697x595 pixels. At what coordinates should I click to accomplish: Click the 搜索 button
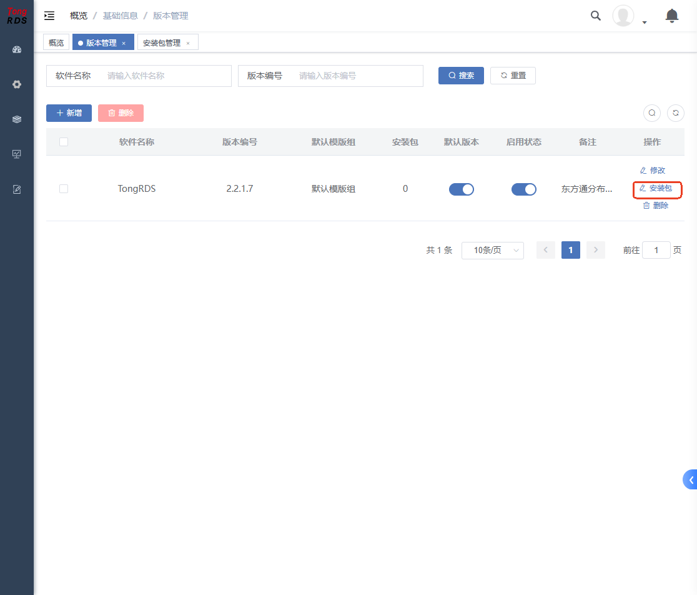click(461, 76)
